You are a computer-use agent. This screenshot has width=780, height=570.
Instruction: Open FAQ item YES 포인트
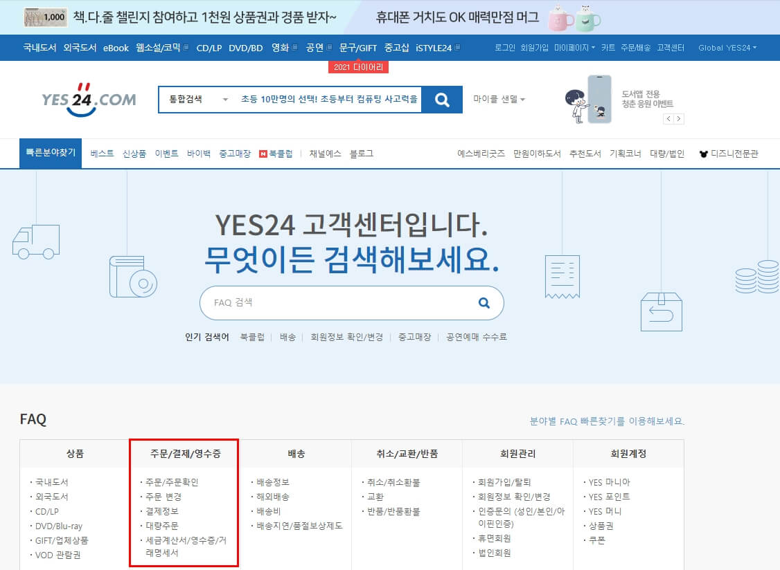pos(610,497)
